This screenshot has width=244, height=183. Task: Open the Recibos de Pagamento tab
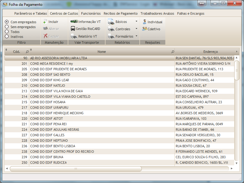pos(120,13)
